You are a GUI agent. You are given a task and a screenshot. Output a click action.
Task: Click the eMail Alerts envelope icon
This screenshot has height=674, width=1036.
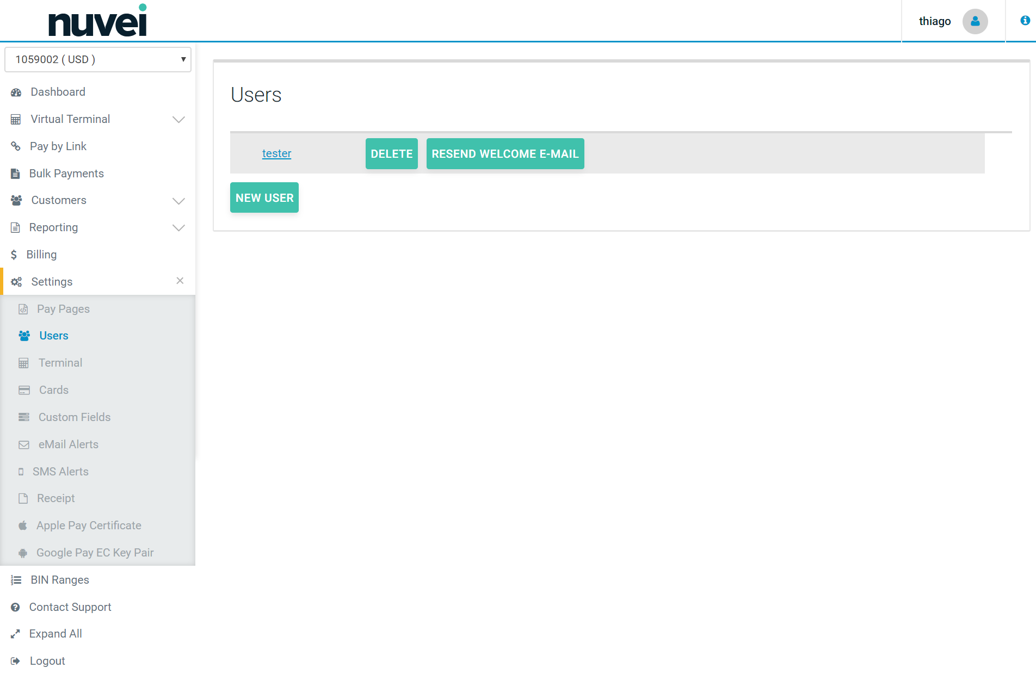[24, 445]
